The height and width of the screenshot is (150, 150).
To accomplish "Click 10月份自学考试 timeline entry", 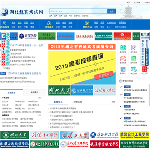I will [x=129, y=110].
